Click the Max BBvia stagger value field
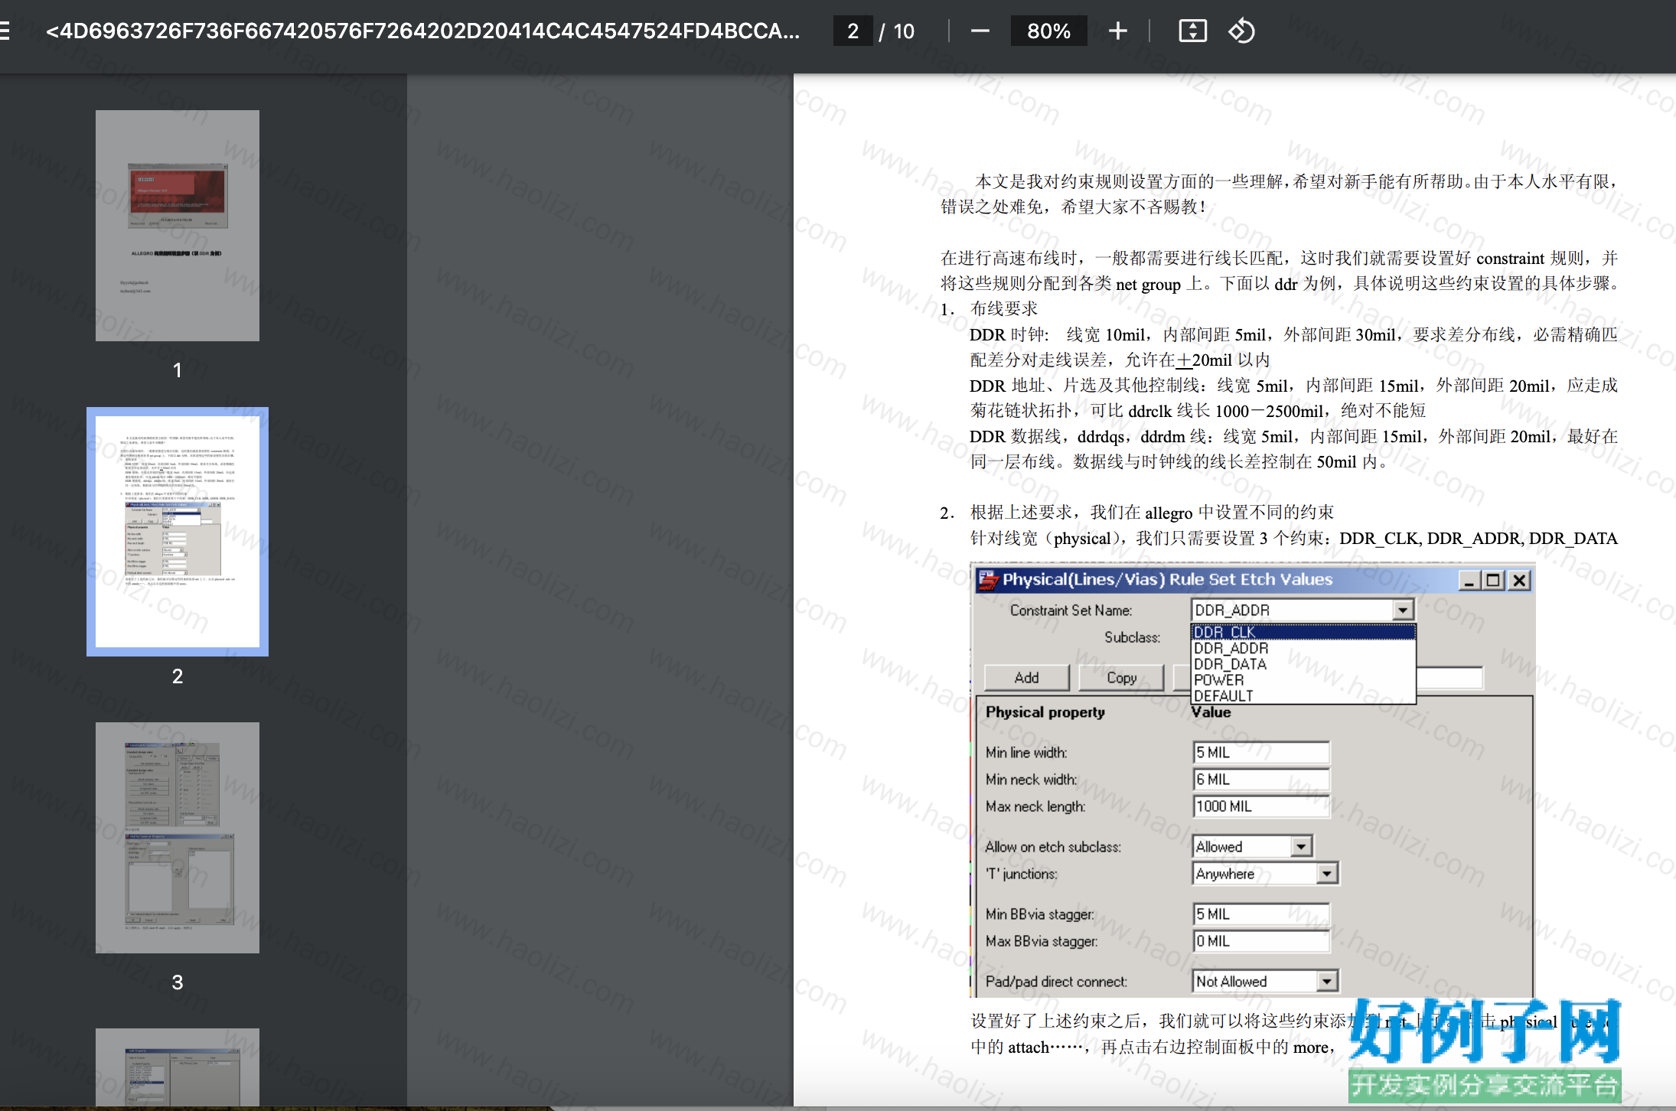The image size is (1676, 1111). [x=1260, y=940]
